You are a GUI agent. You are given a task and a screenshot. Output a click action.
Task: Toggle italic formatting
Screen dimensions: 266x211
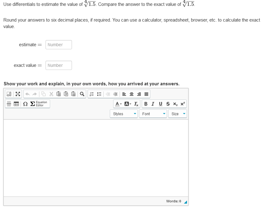(153, 104)
